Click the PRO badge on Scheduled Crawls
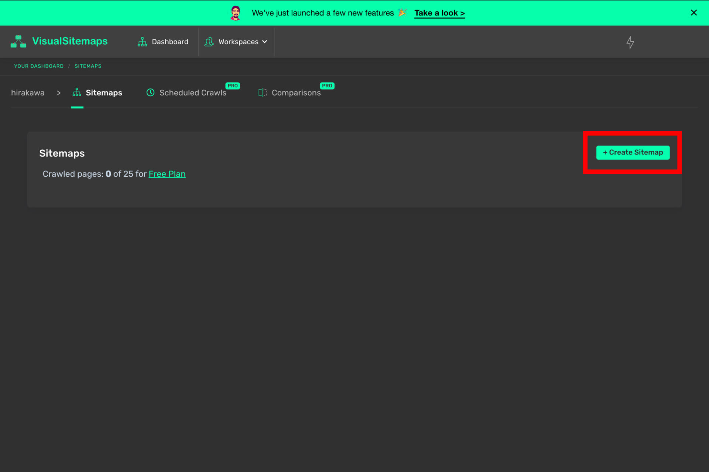Viewport: 709px width, 472px height. pos(233,86)
